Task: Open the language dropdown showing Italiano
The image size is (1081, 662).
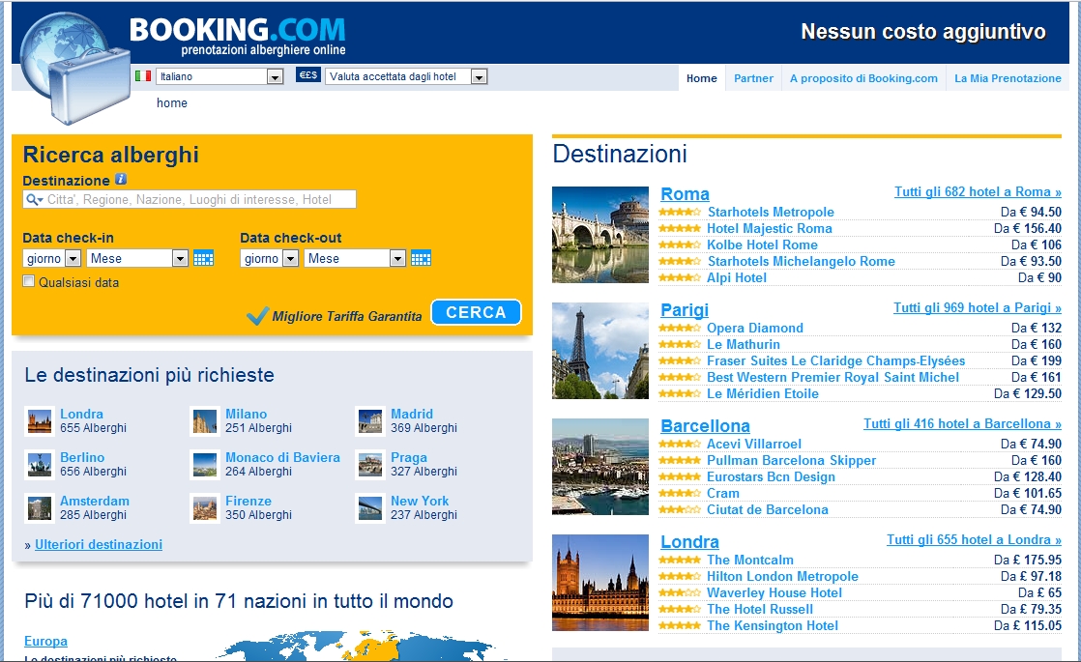Action: pyautogui.click(x=219, y=76)
